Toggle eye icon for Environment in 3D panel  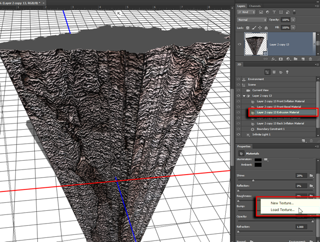pos(239,79)
